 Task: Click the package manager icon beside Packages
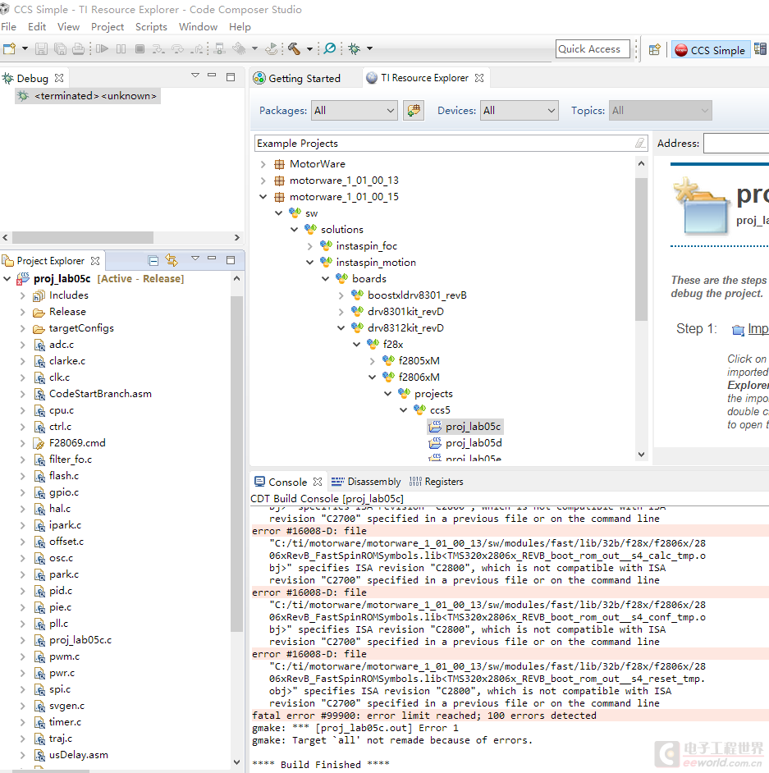click(414, 111)
